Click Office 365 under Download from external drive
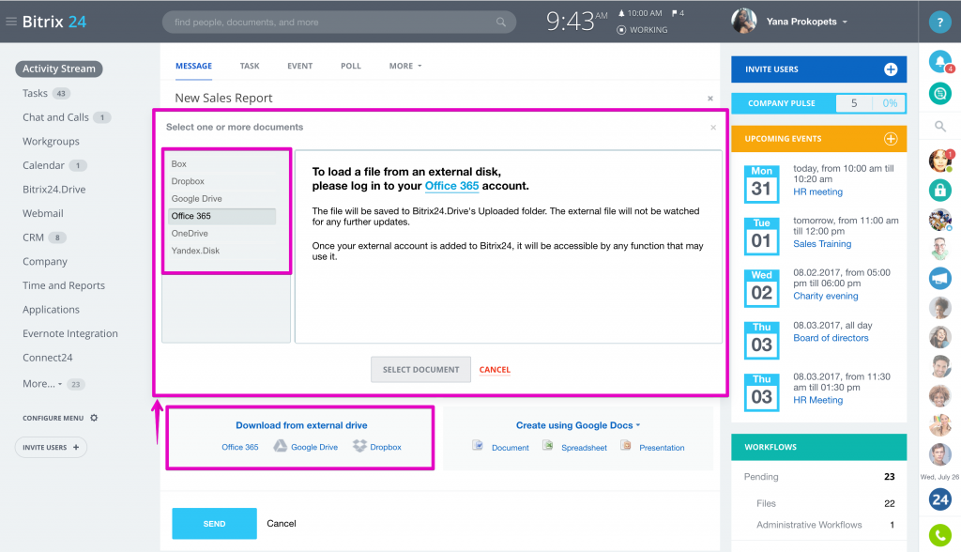 [239, 447]
